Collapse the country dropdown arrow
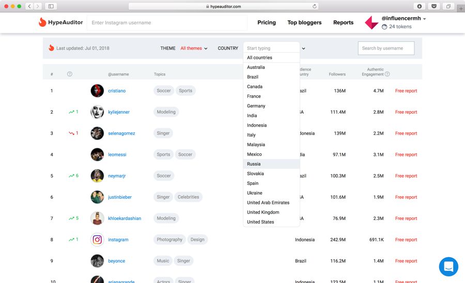This screenshot has height=283, width=465. click(x=304, y=49)
